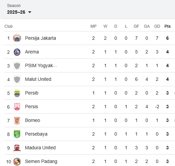
Task: Click the Malut United placeholder shield icon
Action: coord(17,79)
